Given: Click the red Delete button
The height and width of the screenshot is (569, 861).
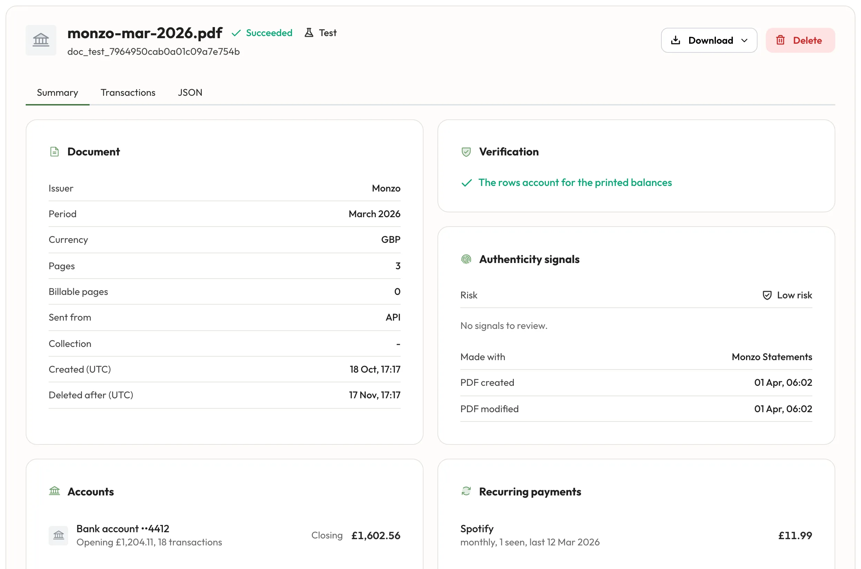Looking at the screenshot, I should pos(800,40).
